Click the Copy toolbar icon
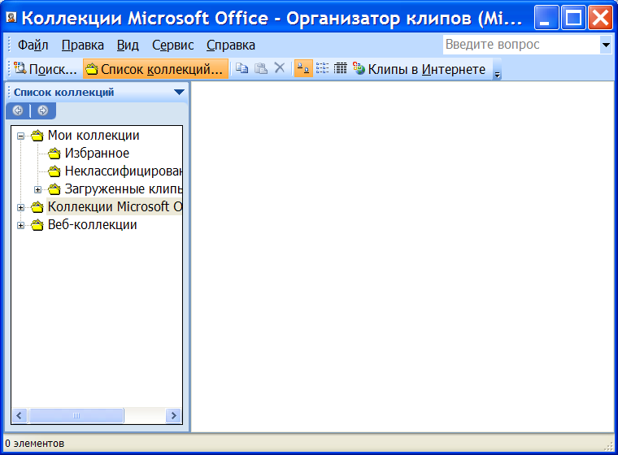 click(242, 68)
